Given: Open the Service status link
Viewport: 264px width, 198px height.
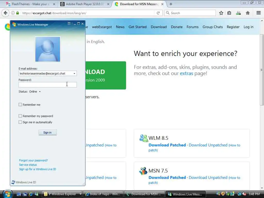Looking at the screenshot, I should (x=28, y=165).
